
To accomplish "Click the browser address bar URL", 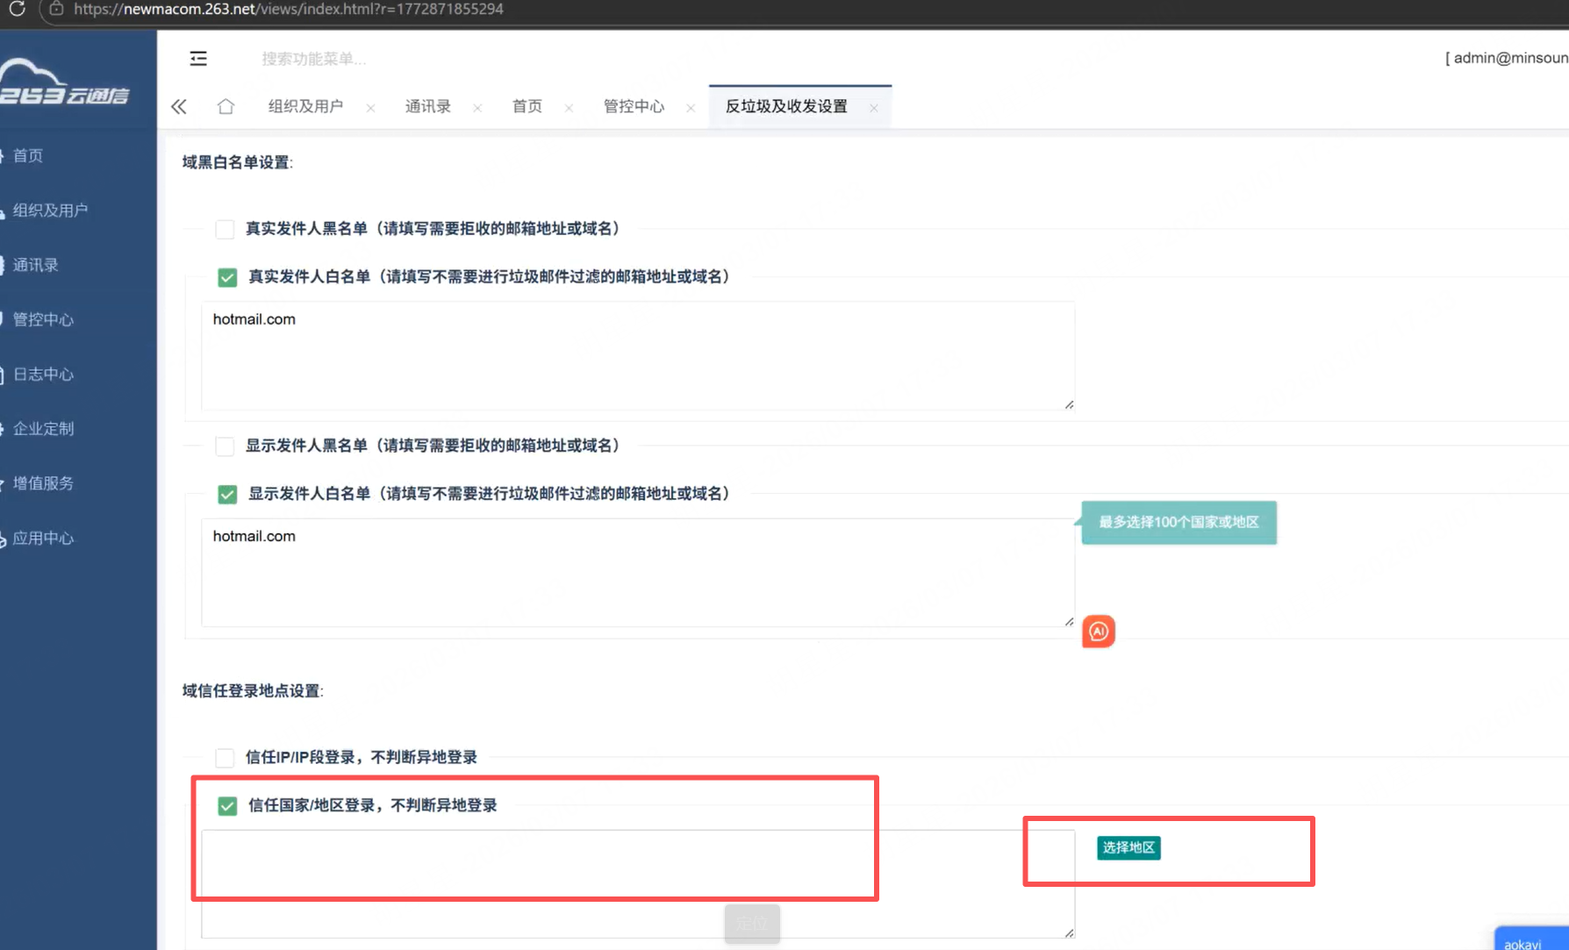I will 289,9.
